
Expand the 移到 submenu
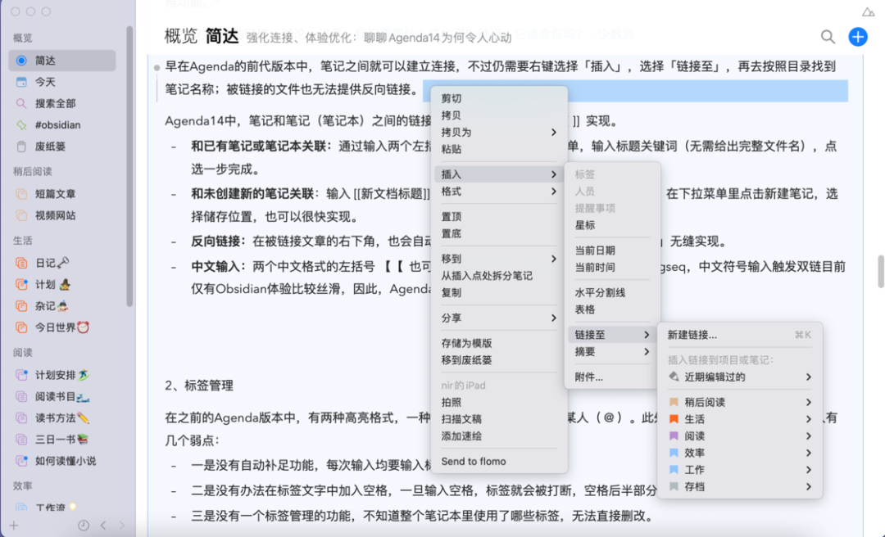coord(499,259)
